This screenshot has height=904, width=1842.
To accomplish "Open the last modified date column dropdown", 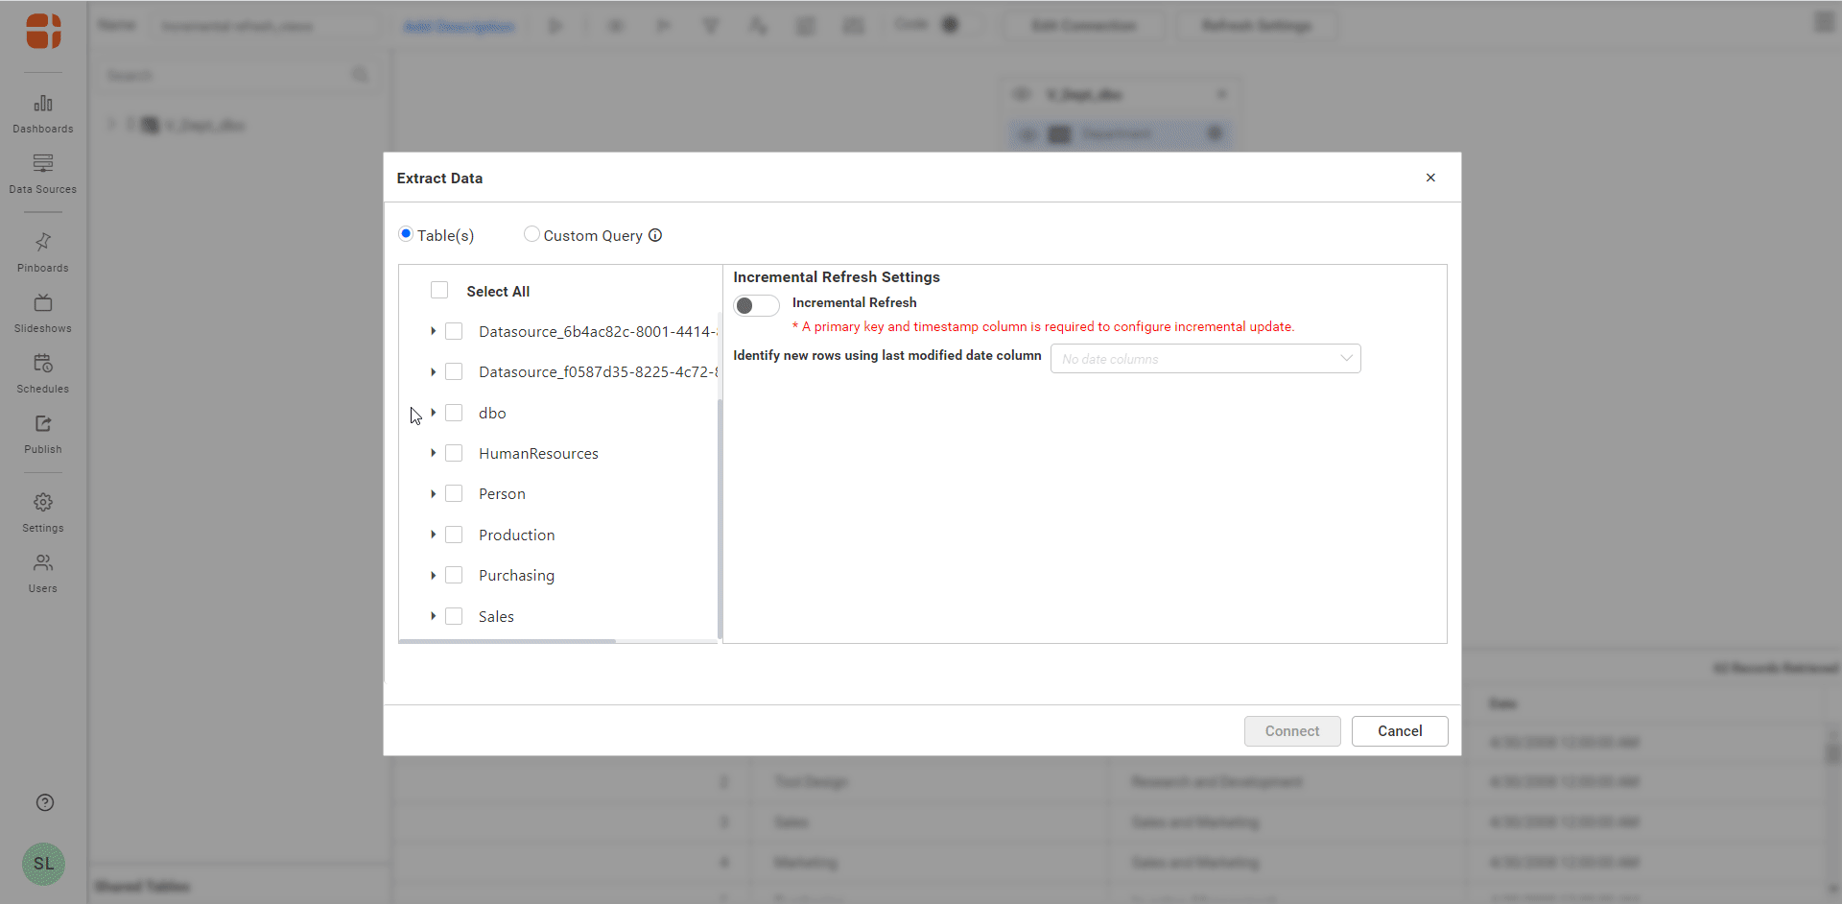I will [1205, 359].
